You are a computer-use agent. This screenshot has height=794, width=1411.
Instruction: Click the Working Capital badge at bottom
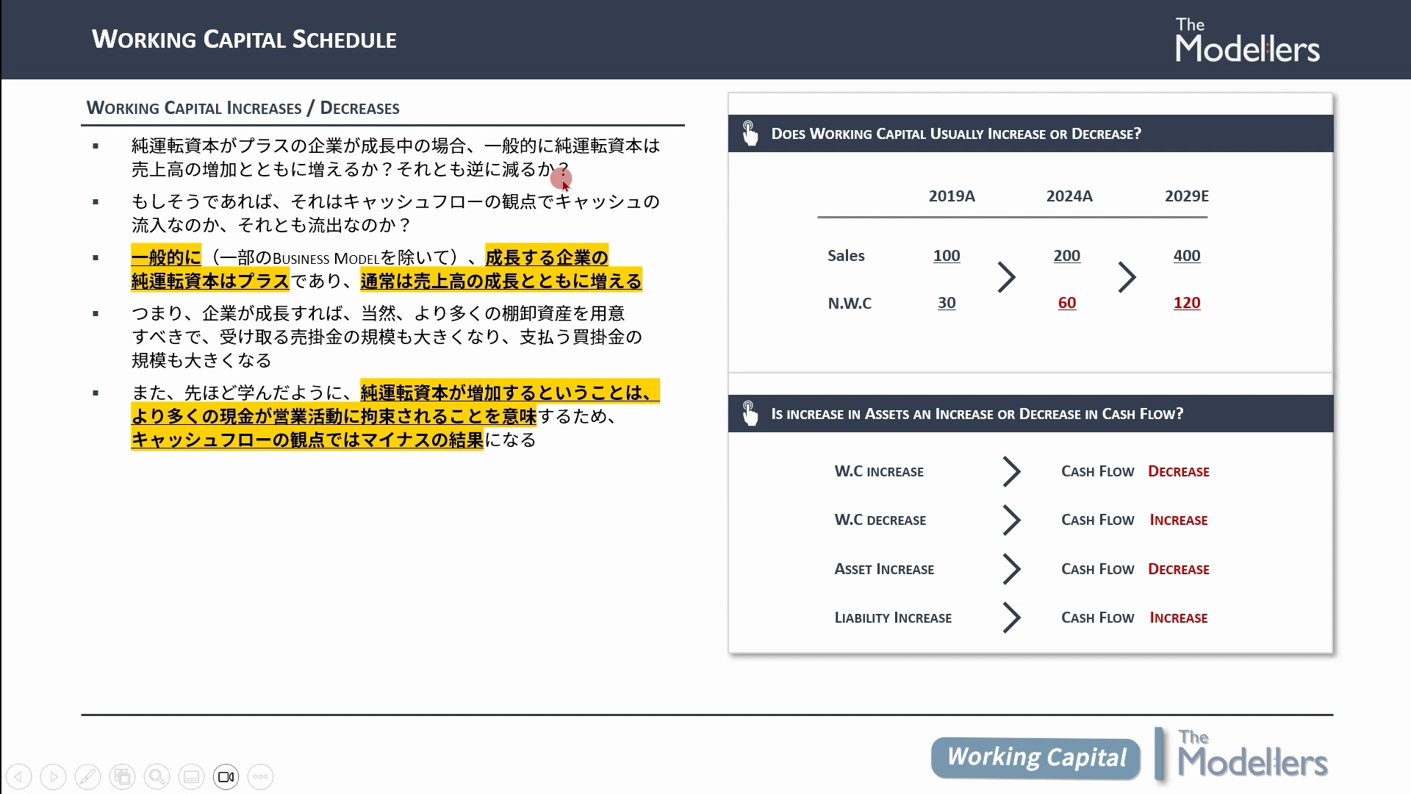[1035, 757]
